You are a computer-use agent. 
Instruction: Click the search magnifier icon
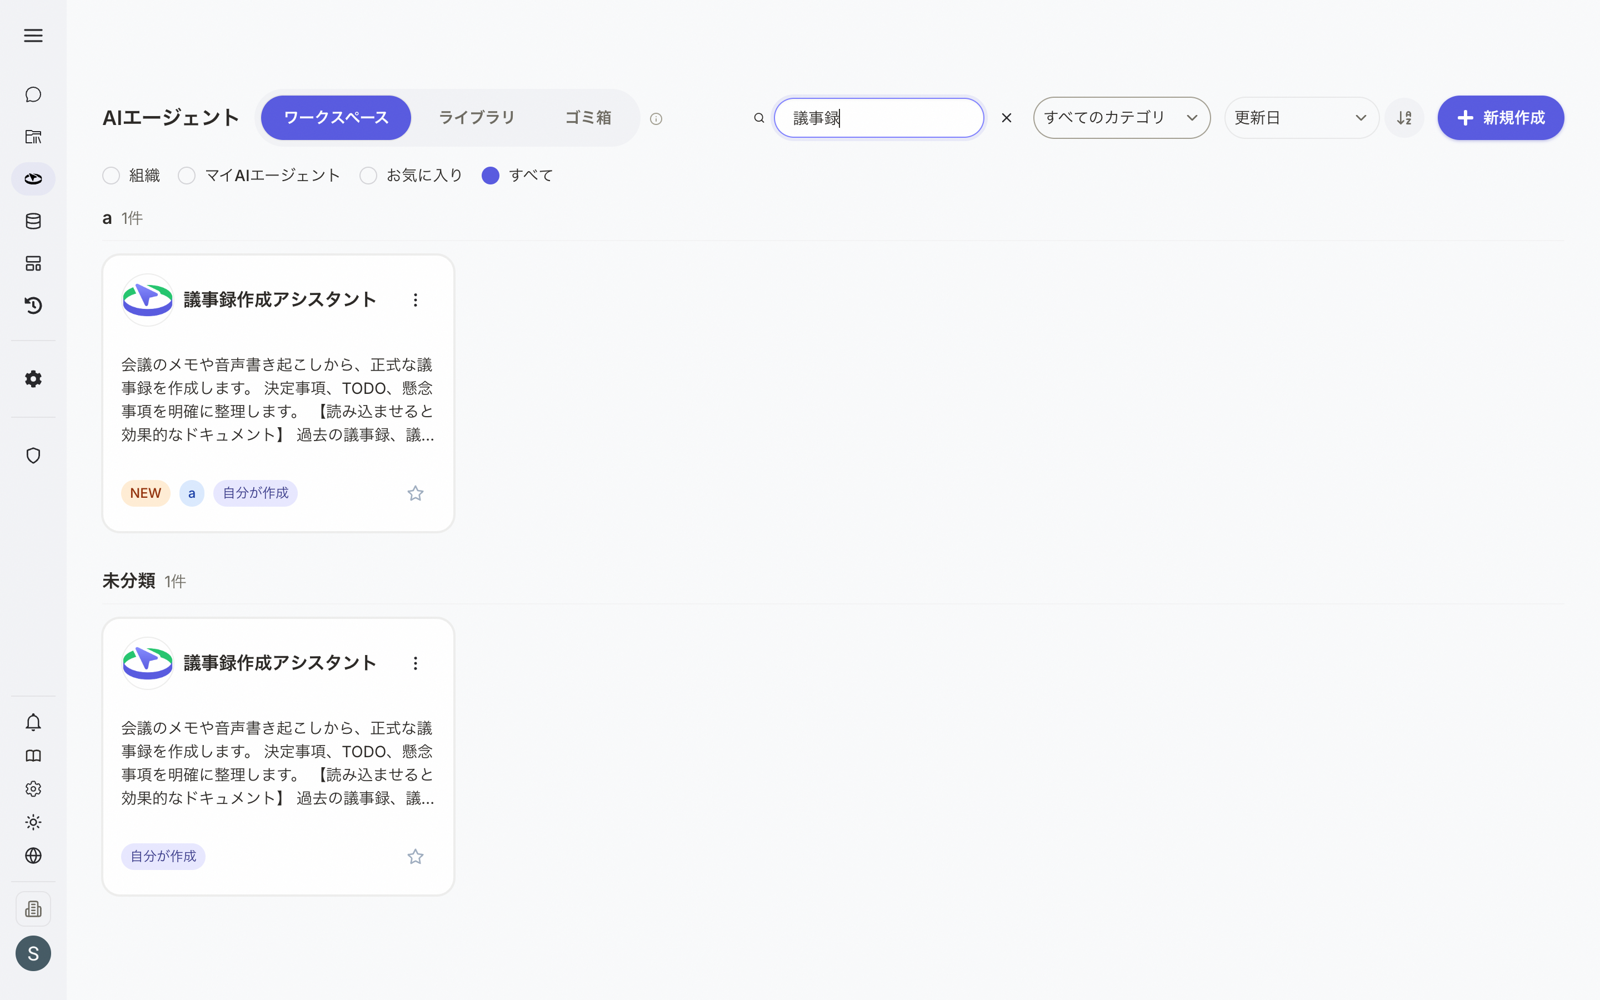click(759, 118)
